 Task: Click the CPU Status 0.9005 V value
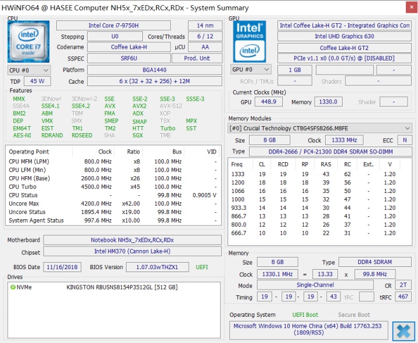coord(204,195)
